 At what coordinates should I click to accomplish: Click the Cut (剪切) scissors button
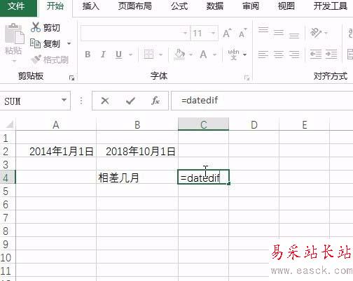[46, 28]
